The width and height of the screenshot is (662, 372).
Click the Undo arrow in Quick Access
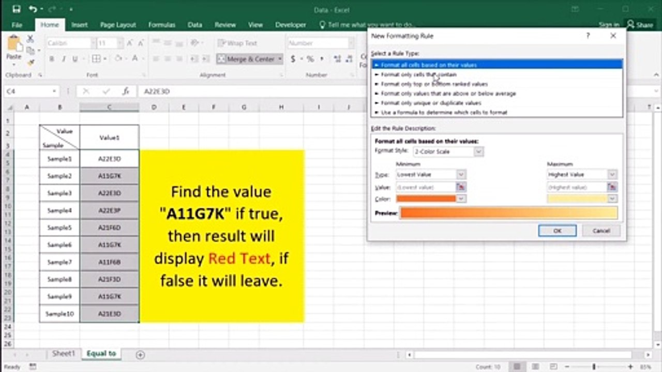click(33, 9)
